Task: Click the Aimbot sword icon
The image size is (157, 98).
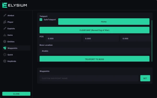Action: 5,15
